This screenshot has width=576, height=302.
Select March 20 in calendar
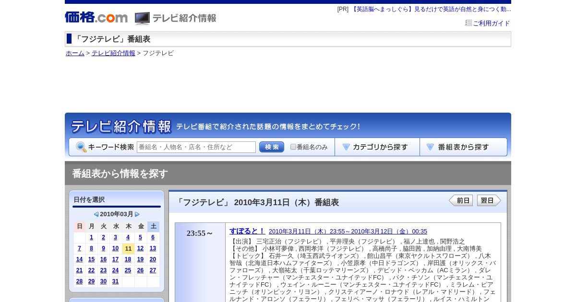coord(153,259)
